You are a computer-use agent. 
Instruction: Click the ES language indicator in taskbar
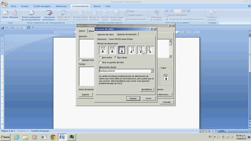click(x=210, y=137)
